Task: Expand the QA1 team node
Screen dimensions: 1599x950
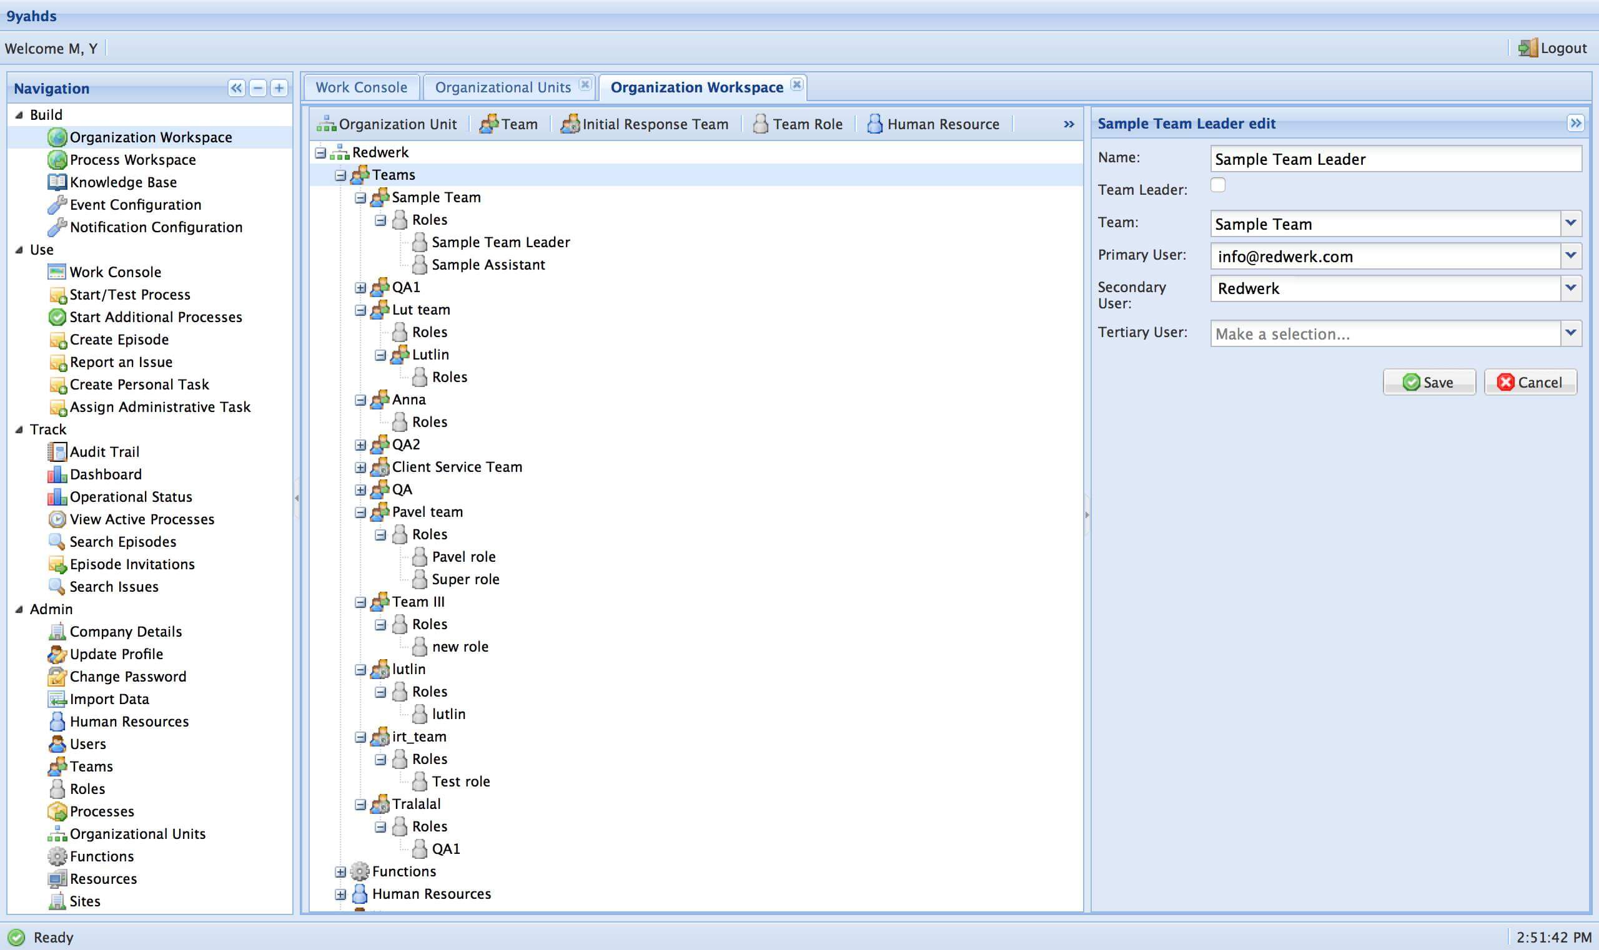Action: [360, 288]
